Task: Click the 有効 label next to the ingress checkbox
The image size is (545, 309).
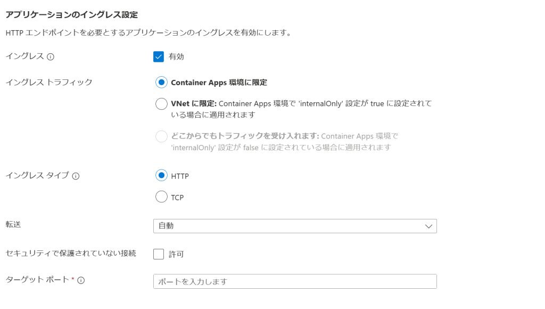Action: [x=176, y=56]
